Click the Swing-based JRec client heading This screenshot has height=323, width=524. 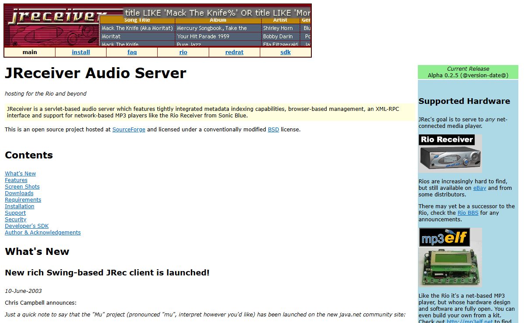pyautogui.click(x=107, y=273)
